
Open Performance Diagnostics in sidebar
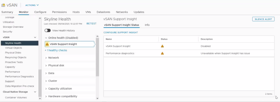[19, 76]
